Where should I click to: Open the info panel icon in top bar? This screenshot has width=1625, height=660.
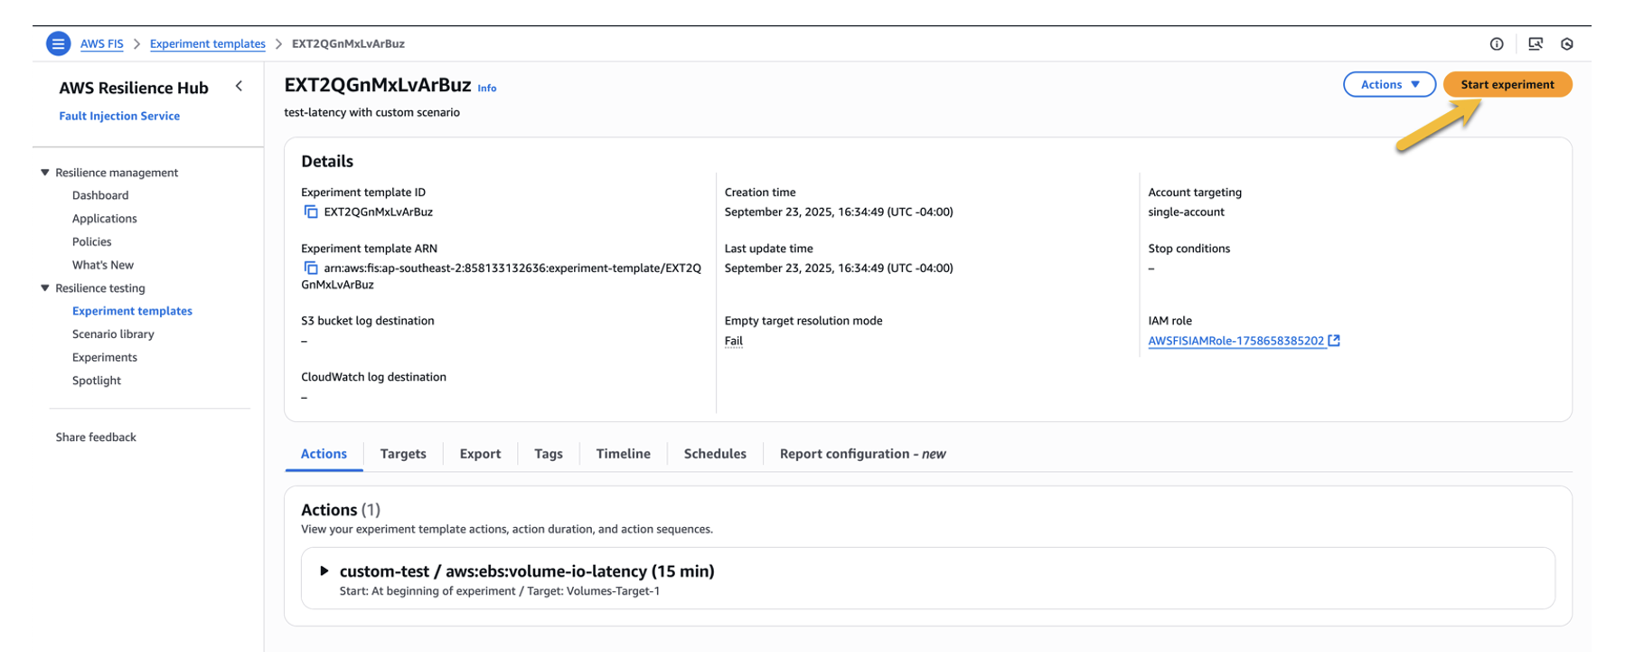(1497, 43)
